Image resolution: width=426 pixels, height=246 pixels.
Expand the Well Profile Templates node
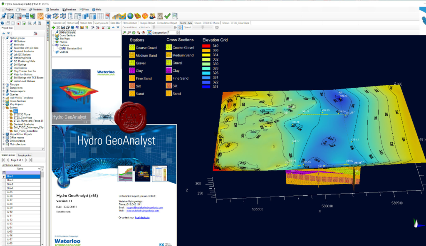pos(4,98)
